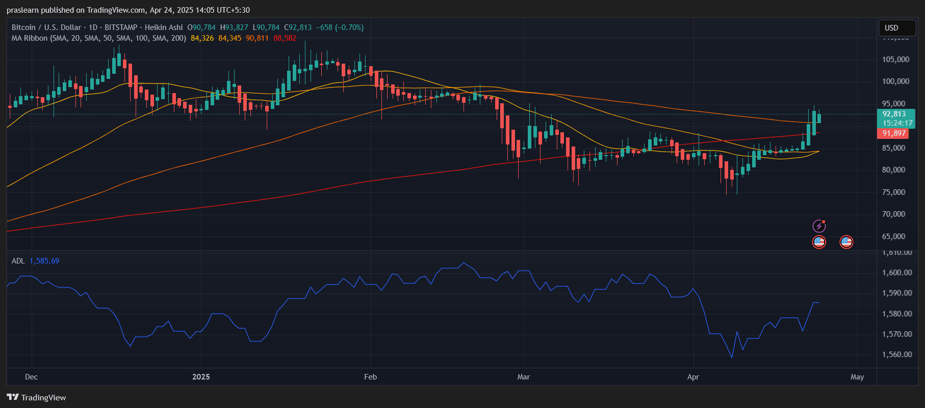Screen dimensions: 925x408
Task: Click the 85,000 price axis label
Action: point(894,148)
